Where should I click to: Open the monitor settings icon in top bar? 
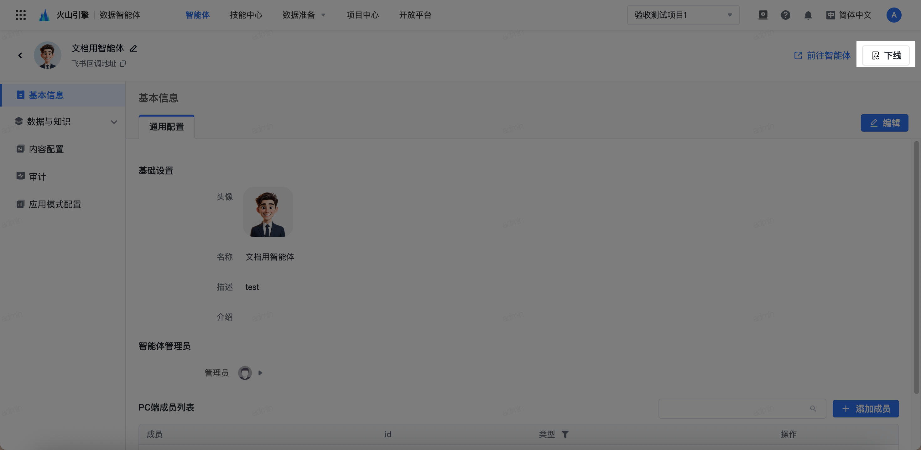(762, 15)
